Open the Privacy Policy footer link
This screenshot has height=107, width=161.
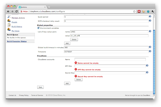coord(24,95)
